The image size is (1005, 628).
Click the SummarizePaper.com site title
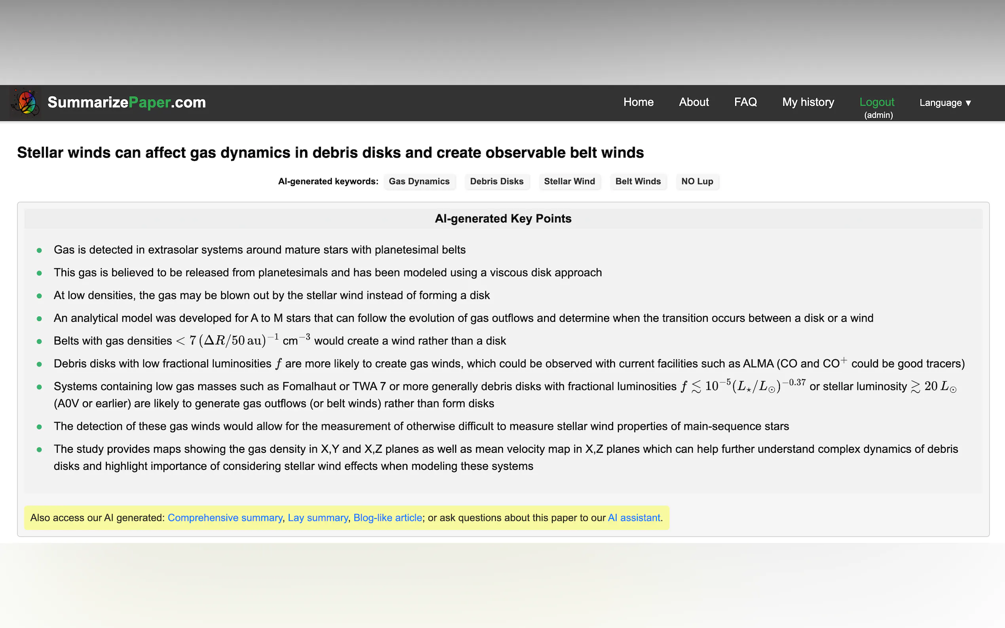pyautogui.click(x=127, y=102)
